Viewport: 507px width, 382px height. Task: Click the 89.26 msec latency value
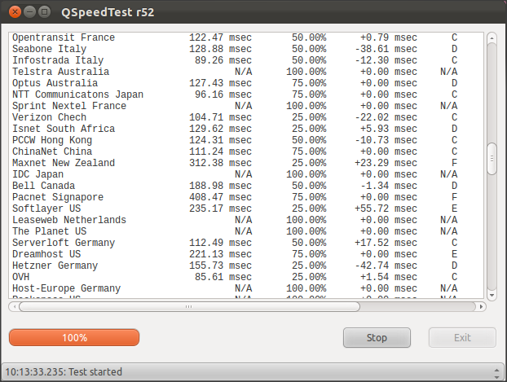pos(223,60)
